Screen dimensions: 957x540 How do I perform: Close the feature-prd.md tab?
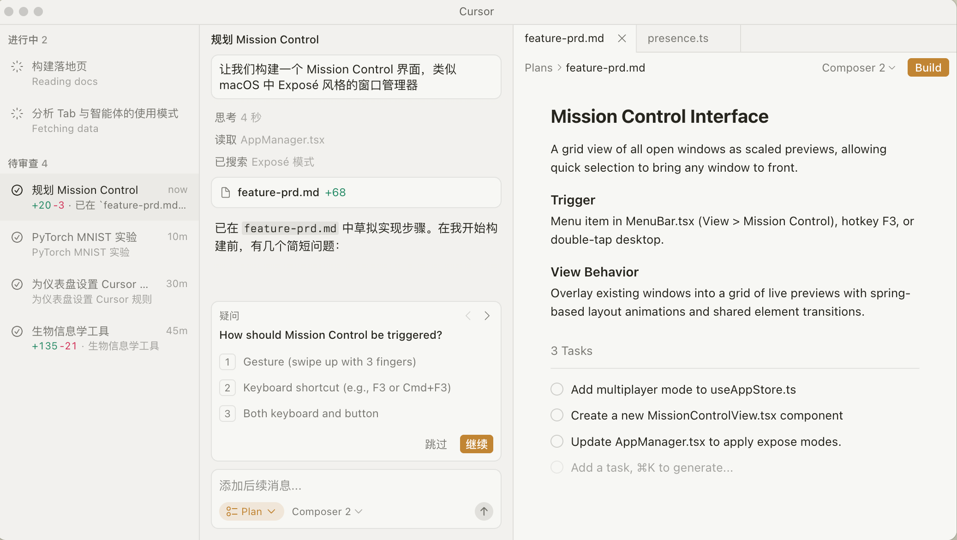(x=622, y=38)
